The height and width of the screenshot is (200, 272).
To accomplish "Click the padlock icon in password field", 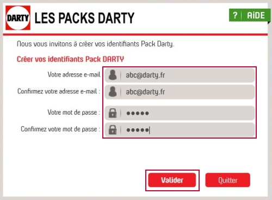I will point(113,113).
